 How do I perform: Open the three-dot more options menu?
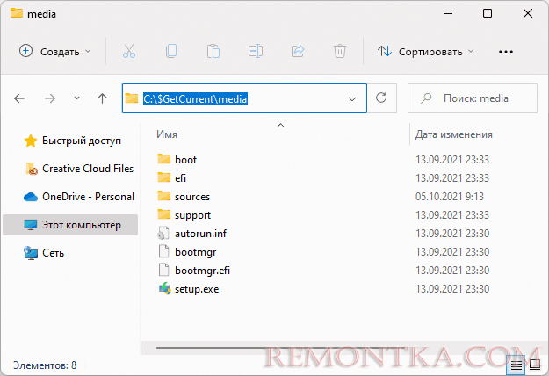click(x=506, y=52)
